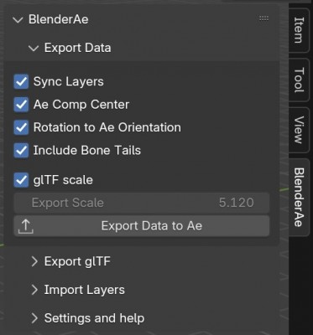Viewport: 313px width, 335px height.
Task: Expand Settings and help section
Action: tap(34, 318)
